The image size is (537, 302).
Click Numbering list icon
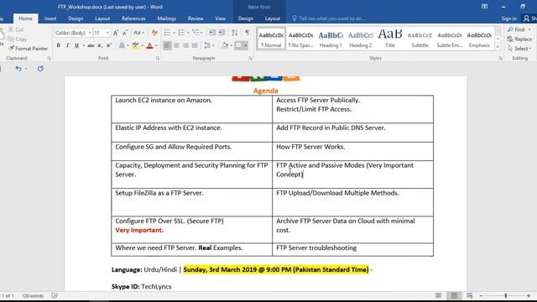181,33
